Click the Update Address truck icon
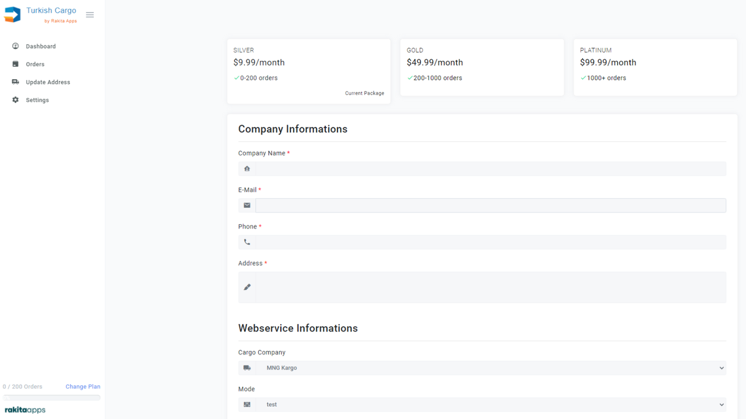Image resolution: width=746 pixels, height=419 pixels. click(x=16, y=82)
